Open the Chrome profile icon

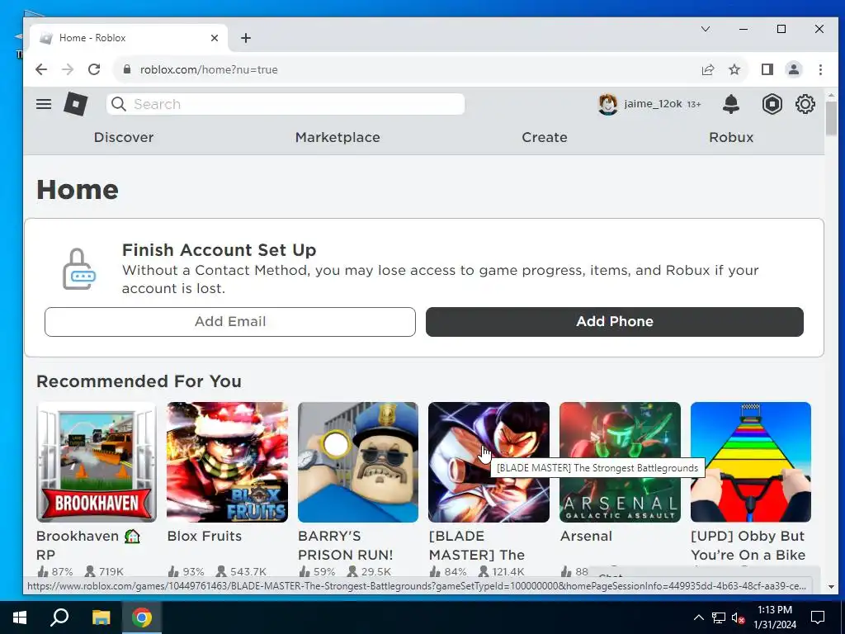(x=793, y=69)
